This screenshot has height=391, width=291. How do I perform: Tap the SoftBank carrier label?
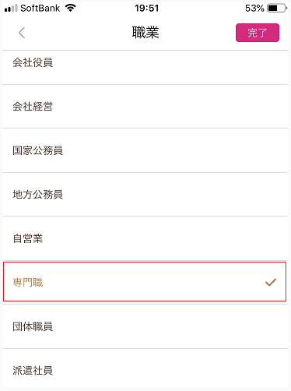click(x=40, y=9)
